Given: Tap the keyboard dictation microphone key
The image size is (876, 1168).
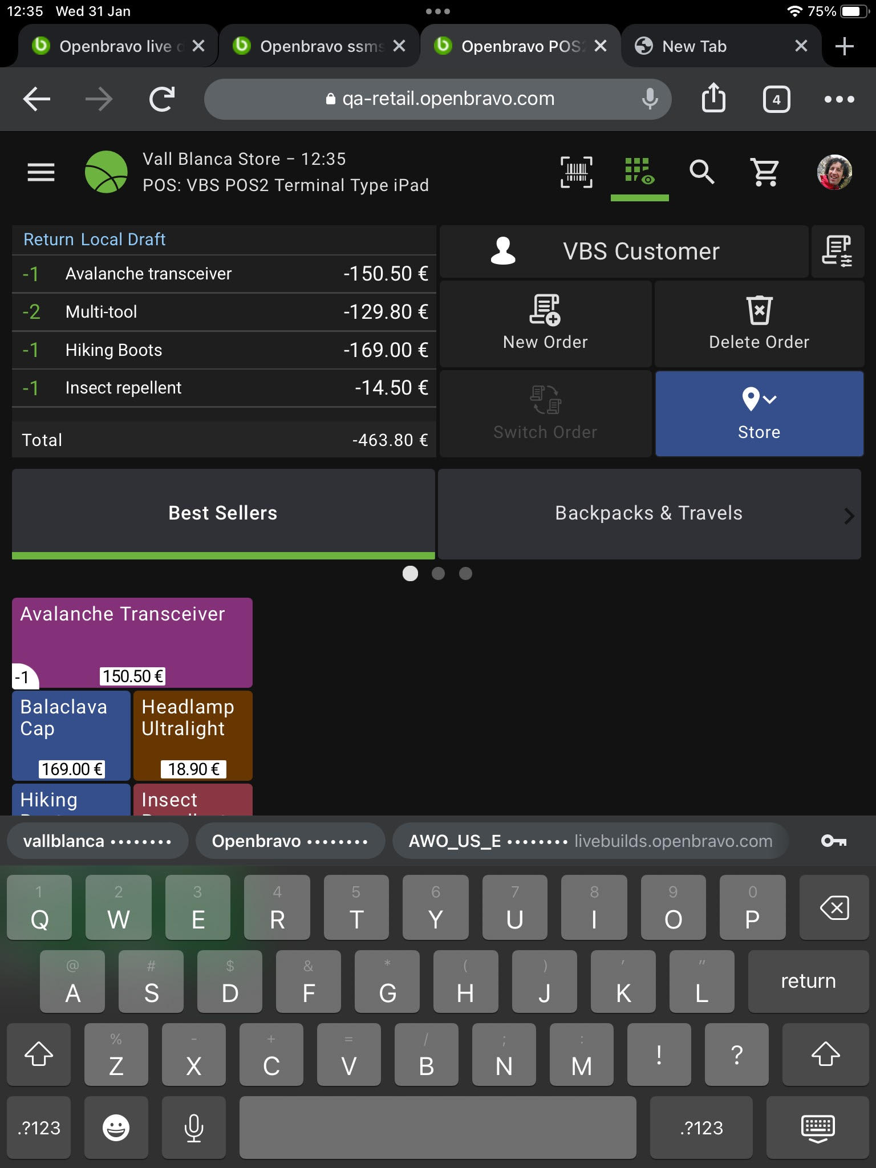Looking at the screenshot, I should [194, 1128].
